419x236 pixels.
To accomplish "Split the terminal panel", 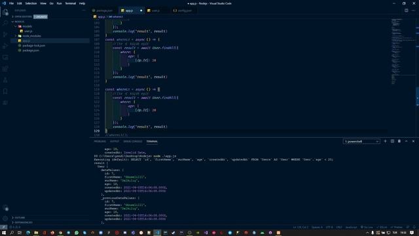I will [392, 142].
